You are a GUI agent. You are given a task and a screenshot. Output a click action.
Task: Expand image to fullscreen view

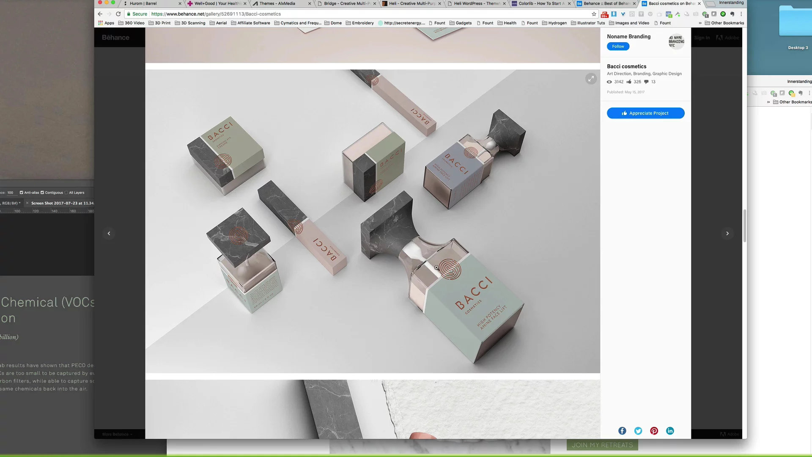click(591, 79)
